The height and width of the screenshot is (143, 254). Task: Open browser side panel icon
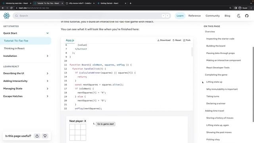[235, 8]
